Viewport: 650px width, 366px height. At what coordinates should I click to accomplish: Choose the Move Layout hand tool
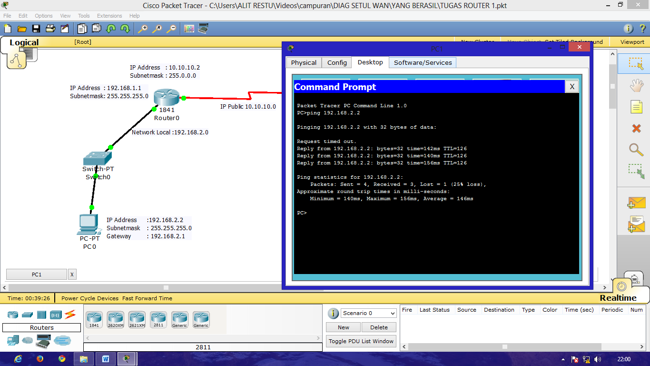click(636, 85)
